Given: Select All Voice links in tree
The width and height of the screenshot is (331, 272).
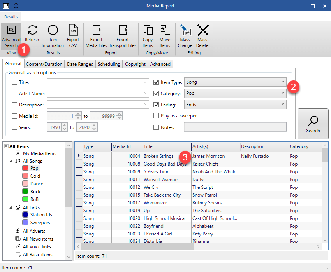Looking at the screenshot, I should click(37, 247).
